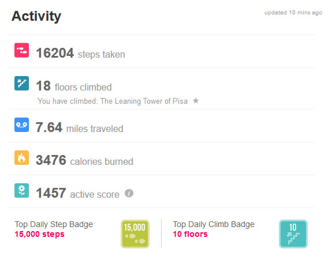Click the teal floors climbed stairs icon

(x=21, y=83)
